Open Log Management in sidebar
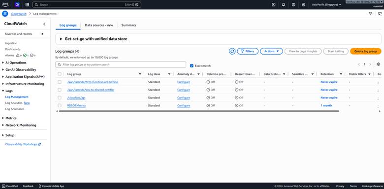Image resolution: width=384 pixels, height=189 pixels. click(x=17, y=97)
